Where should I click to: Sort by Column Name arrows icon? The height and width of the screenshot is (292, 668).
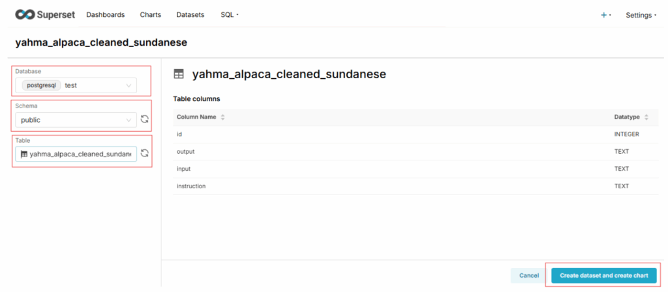coord(222,117)
